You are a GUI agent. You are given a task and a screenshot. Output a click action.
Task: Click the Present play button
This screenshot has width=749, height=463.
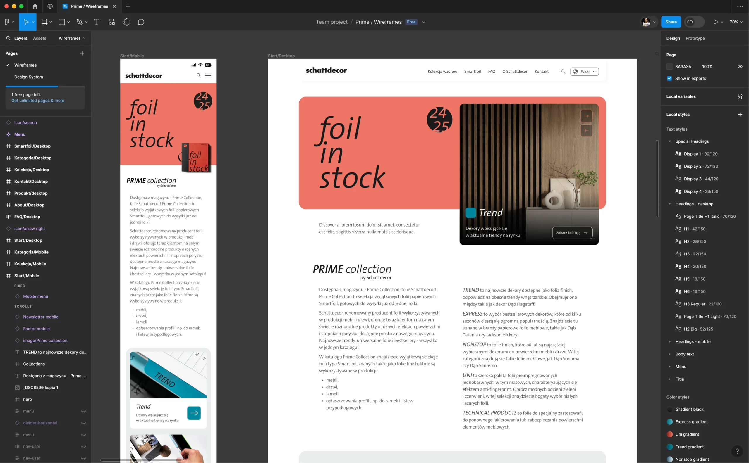pos(716,22)
